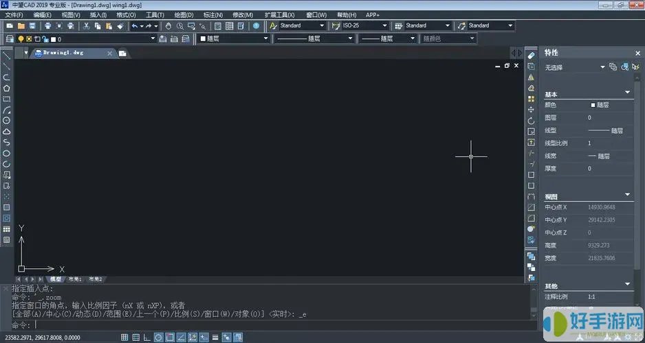Image resolution: width=645 pixels, height=343 pixels.
Task: Toggle Snap mode in status bar
Action: coord(124,338)
